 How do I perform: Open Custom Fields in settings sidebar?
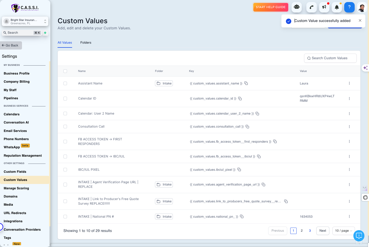point(15,171)
